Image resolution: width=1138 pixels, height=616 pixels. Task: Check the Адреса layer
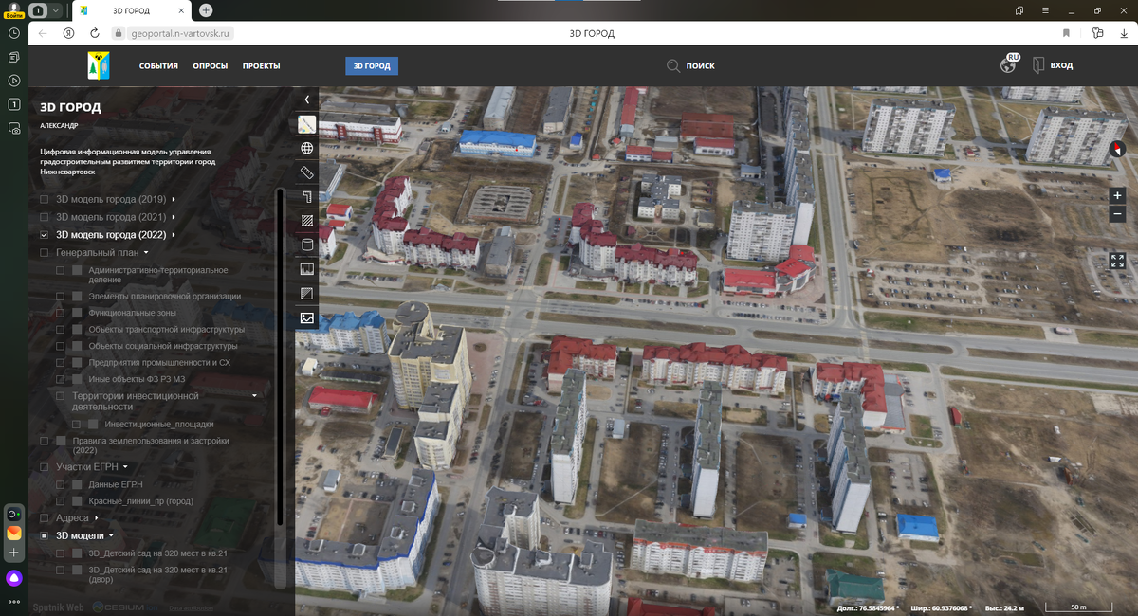click(x=45, y=518)
